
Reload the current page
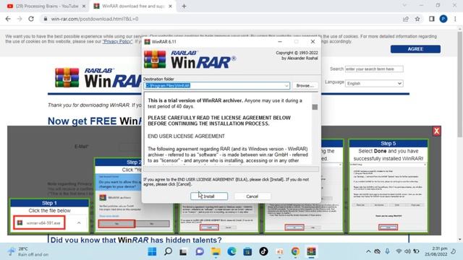[x=31, y=19]
